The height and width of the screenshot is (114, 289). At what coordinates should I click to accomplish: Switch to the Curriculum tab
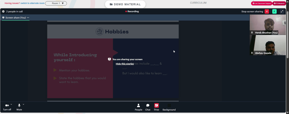click(x=198, y=3)
